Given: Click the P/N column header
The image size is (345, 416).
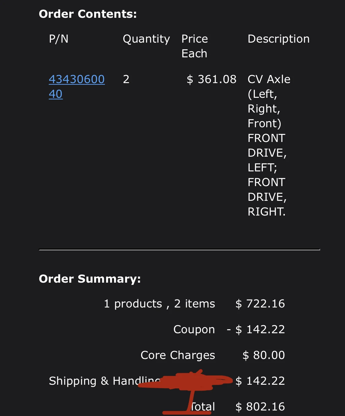Looking at the screenshot, I should point(59,39).
